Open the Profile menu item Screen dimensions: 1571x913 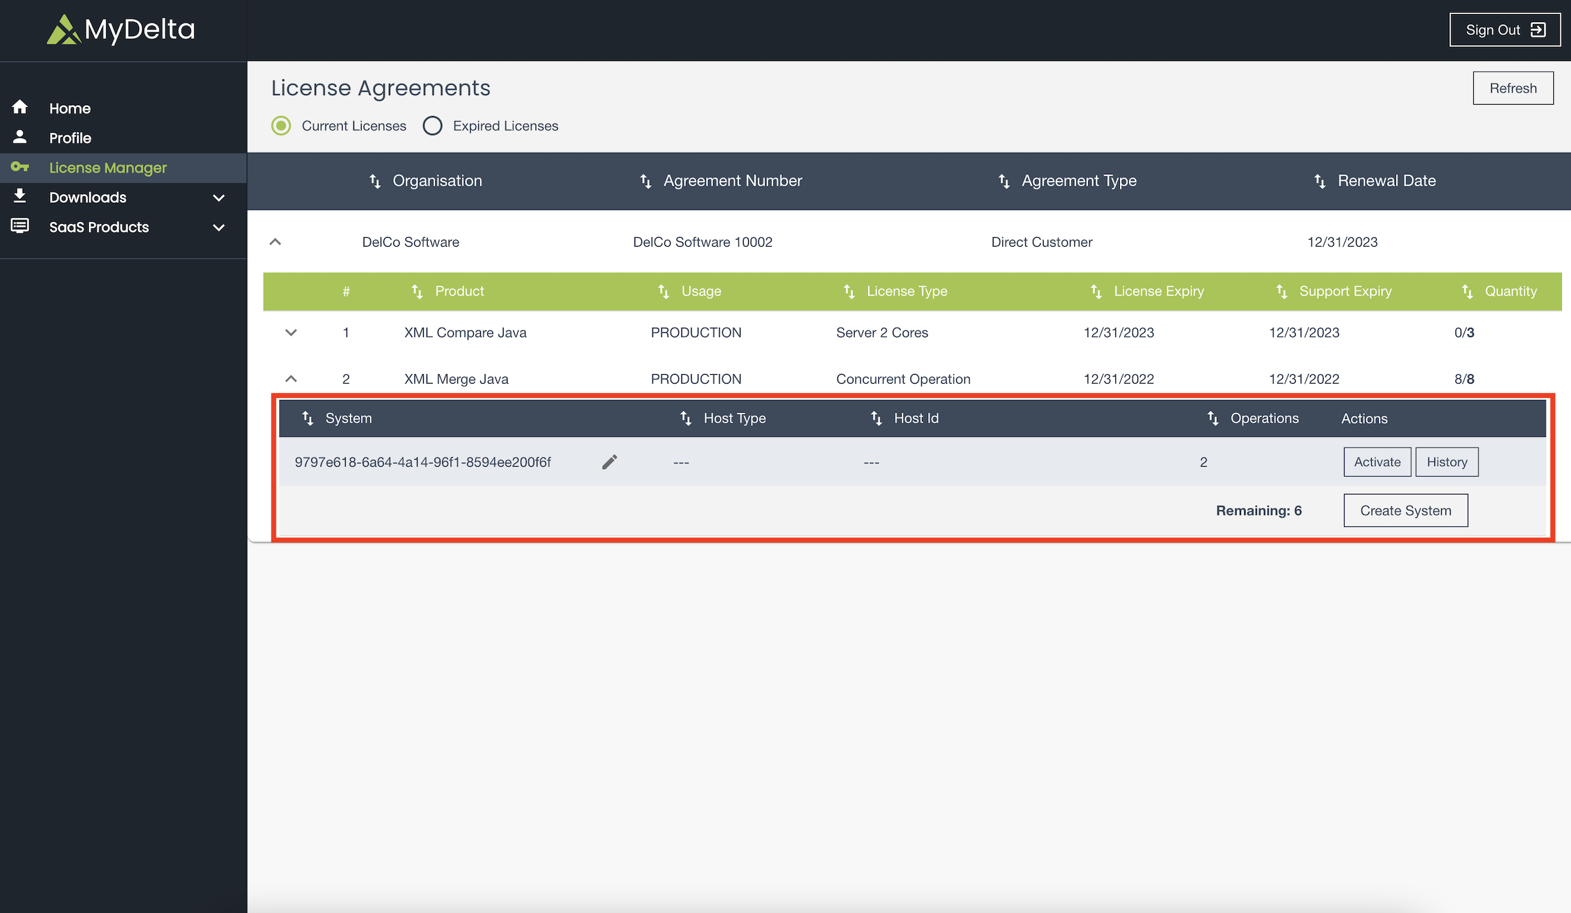(x=70, y=138)
